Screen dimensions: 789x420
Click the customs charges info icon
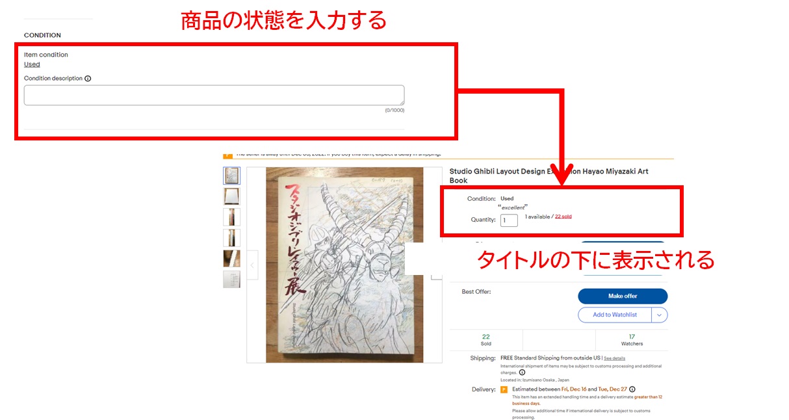click(522, 373)
